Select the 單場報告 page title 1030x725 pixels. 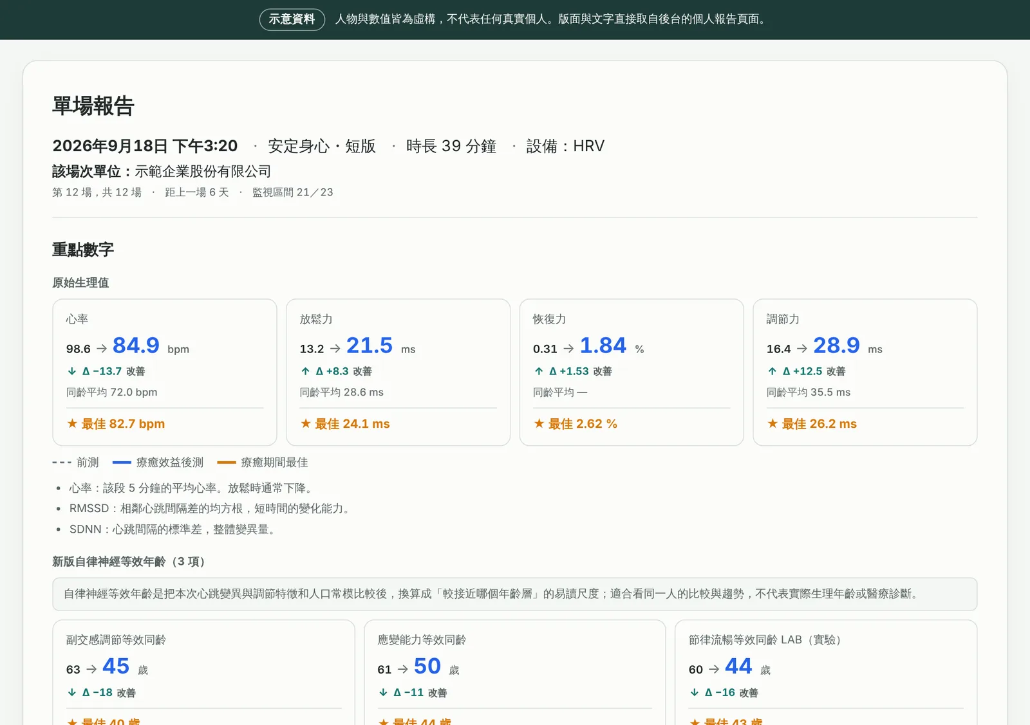tap(93, 106)
